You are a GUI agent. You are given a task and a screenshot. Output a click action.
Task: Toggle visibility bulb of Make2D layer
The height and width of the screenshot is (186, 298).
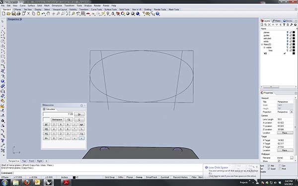pyautogui.click(x=288, y=45)
